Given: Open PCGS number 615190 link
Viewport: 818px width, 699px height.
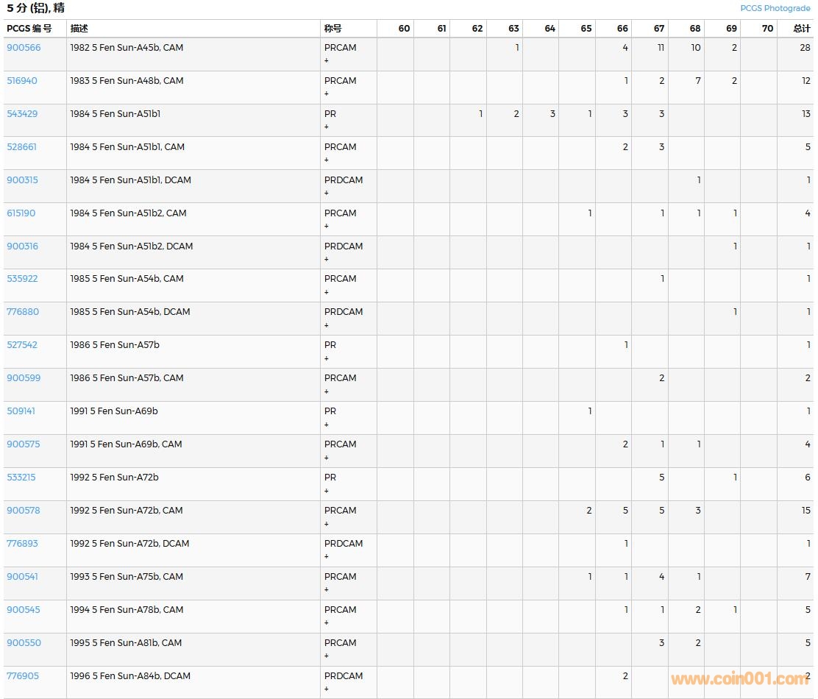Looking at the screenshot, I should tap(21, 213).
